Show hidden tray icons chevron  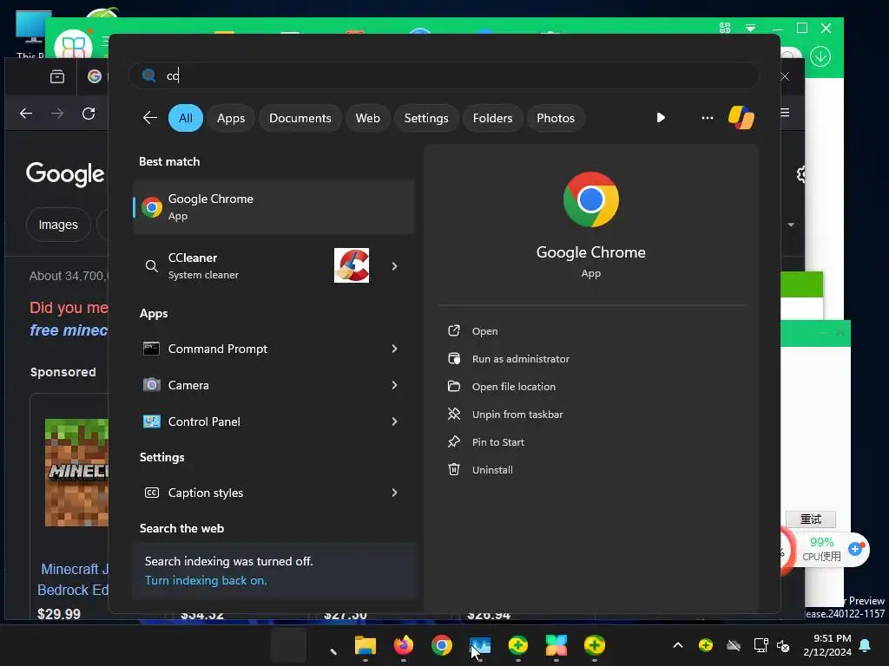pos(677,645)
